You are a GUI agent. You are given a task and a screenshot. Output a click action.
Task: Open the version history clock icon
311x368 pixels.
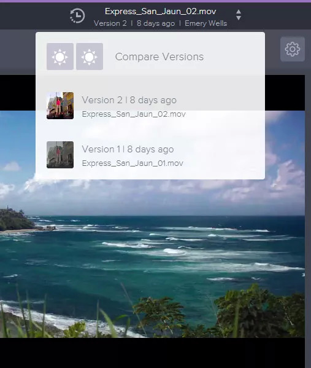pyautogui.click(x=77, y=16)
